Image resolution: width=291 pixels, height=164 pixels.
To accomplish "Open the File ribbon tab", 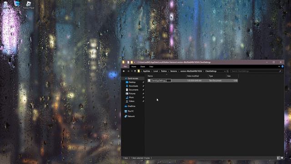I will (x=125, y=67).
